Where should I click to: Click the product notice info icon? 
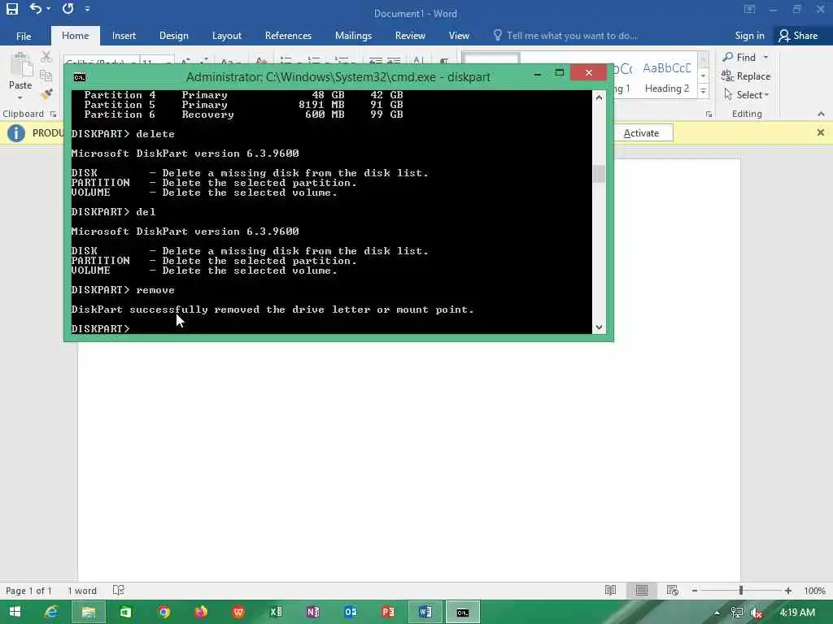tap(16, 133)
